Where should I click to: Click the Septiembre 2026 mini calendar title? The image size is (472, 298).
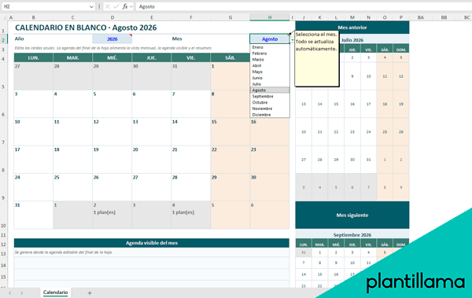pyautogui.click(x=352, y=235)
